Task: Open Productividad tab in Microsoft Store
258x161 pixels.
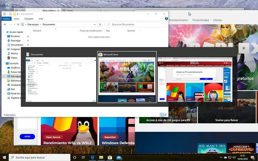Action: click(x=201, y=20)
